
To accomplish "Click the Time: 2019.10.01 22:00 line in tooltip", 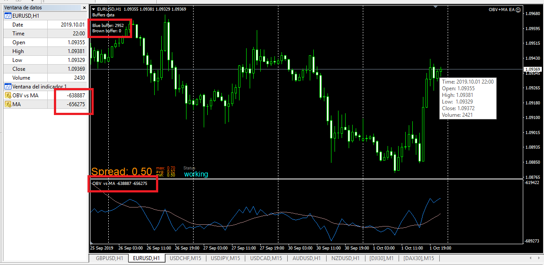I will tap(468, 82).
